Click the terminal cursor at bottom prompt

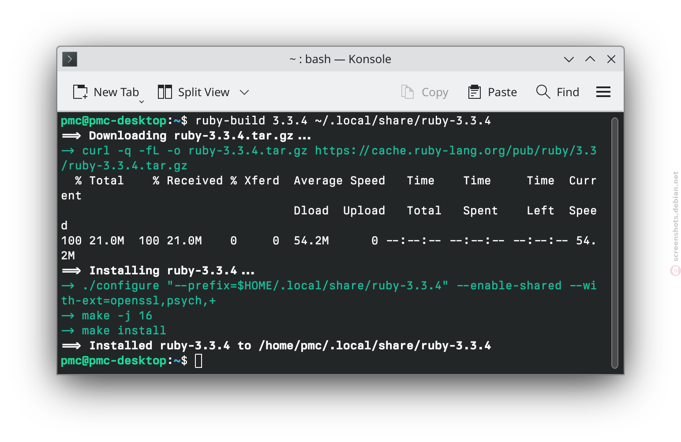[198, 360]
